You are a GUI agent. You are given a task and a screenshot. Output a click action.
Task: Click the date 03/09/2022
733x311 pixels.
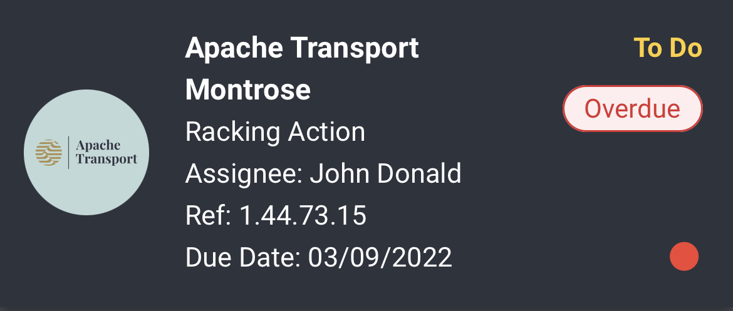(380, 257)
